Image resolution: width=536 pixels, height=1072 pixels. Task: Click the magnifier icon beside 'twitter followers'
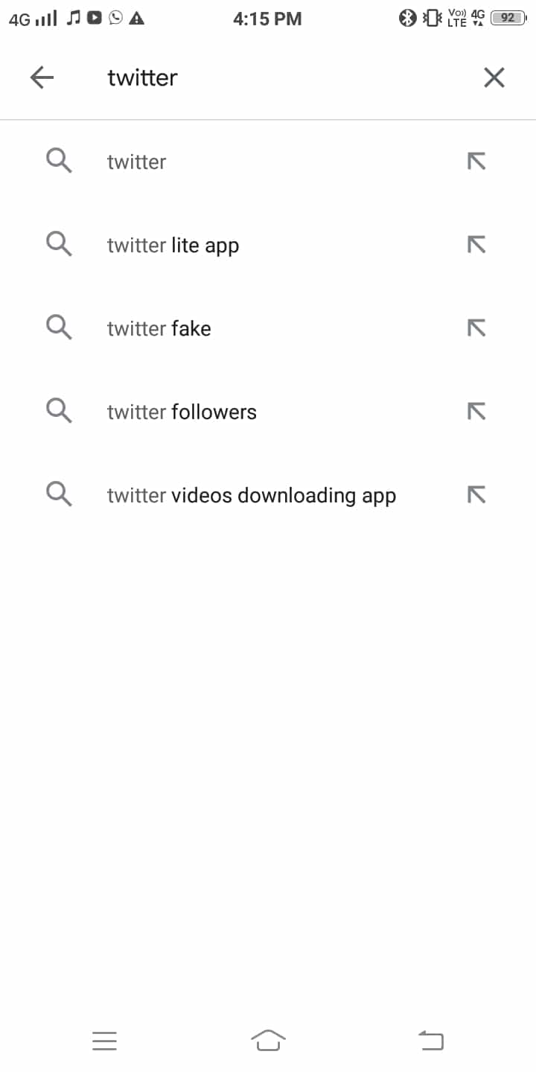point(60,411)
